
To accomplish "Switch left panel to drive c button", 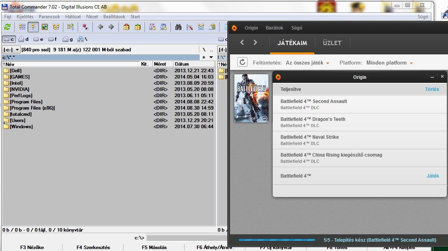I will point(9,39).
